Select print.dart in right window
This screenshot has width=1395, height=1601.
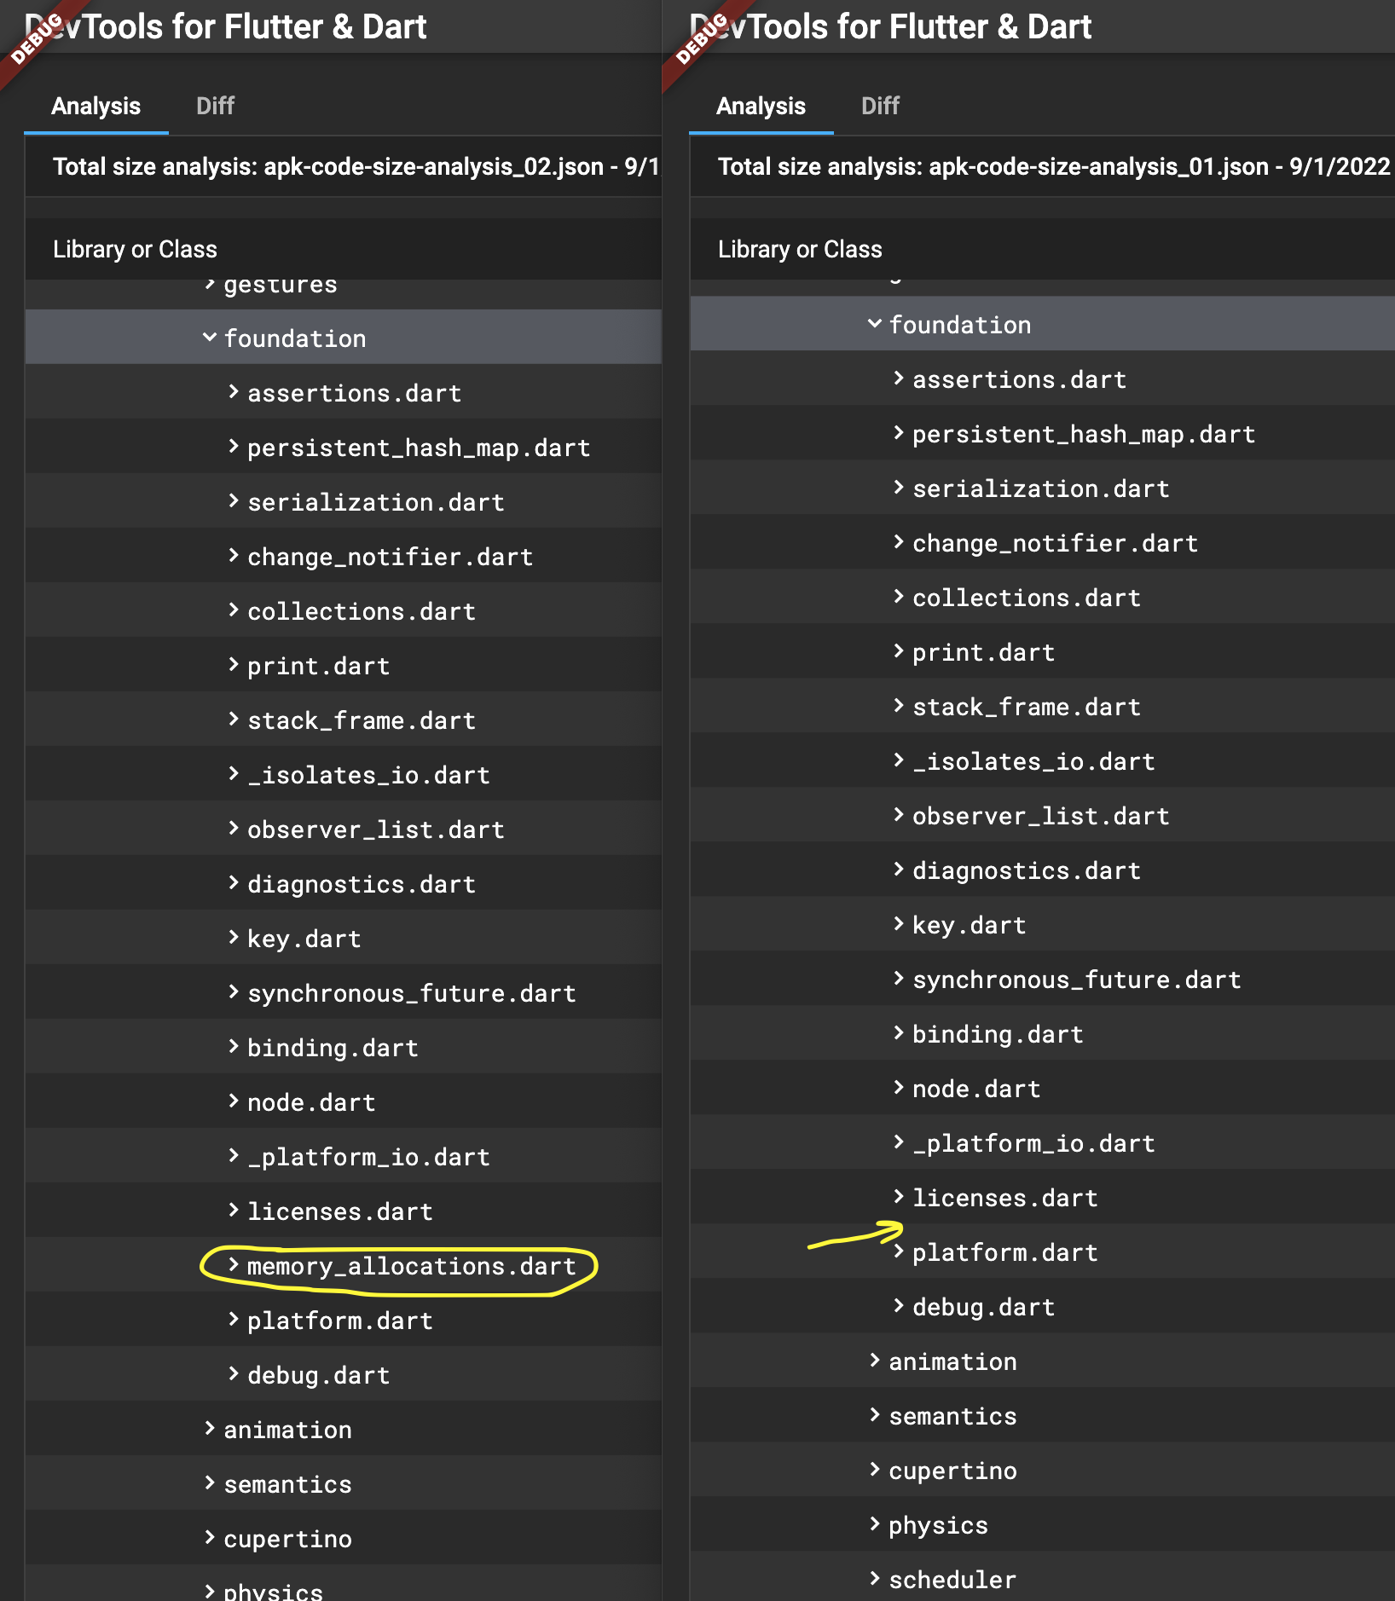pos(984,652)
